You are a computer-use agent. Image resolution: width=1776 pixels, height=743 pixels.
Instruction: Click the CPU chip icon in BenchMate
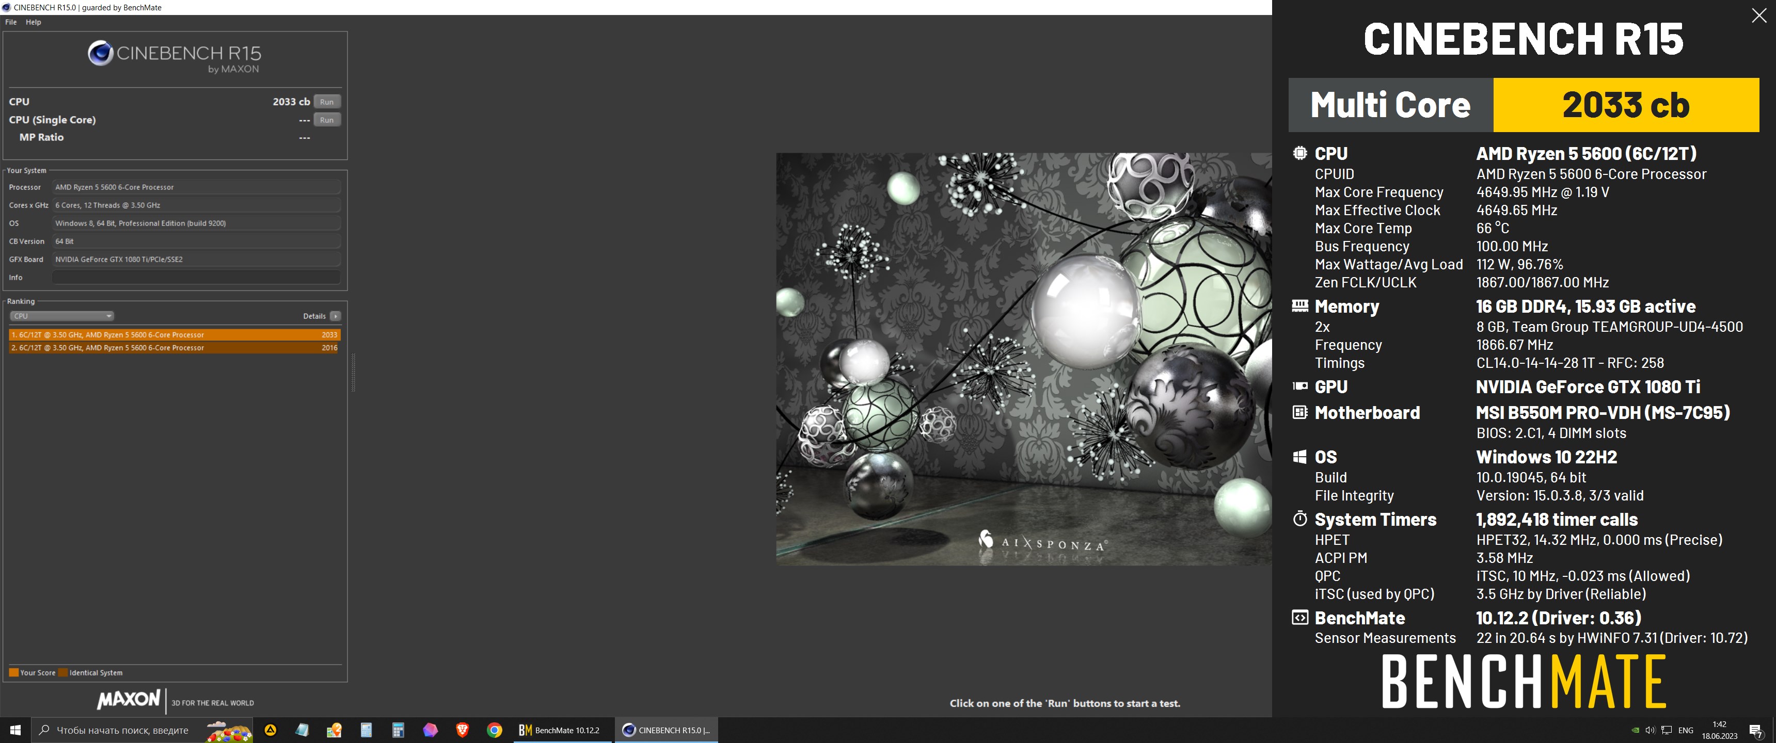coord(1299,153)
